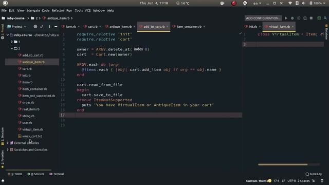Click the 17:1 cursor position entry

(x=277, y=180)
